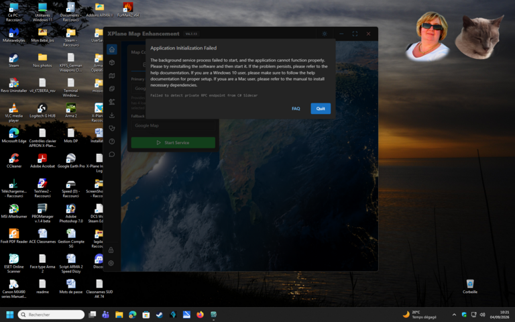Click the Quit button in error dialog
515x322 pixels.
[x=321, y=109]
